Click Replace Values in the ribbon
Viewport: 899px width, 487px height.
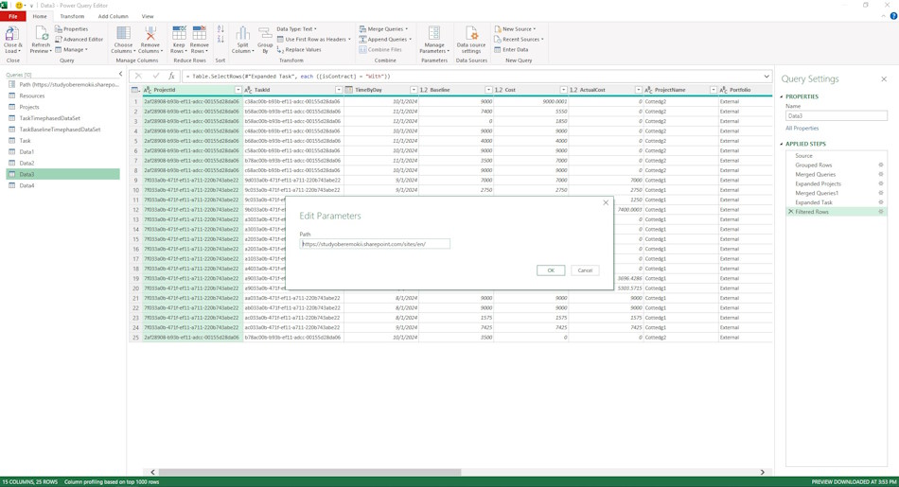(299, 50)
